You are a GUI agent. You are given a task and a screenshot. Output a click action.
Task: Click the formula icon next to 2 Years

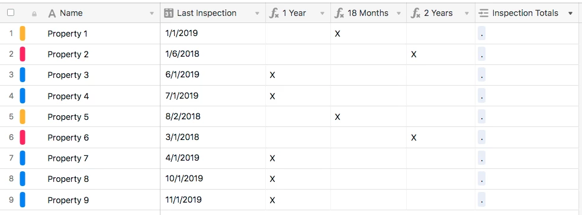click(416, 14)
